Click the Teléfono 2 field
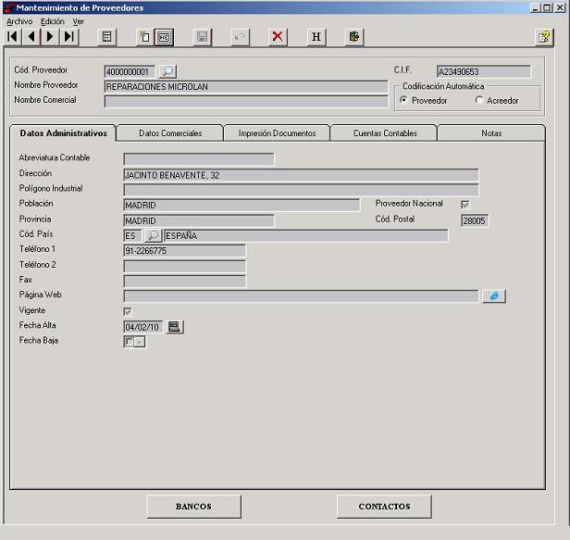Image resolution: width=570 pixels, height=540 pixels. coord(185,266)
